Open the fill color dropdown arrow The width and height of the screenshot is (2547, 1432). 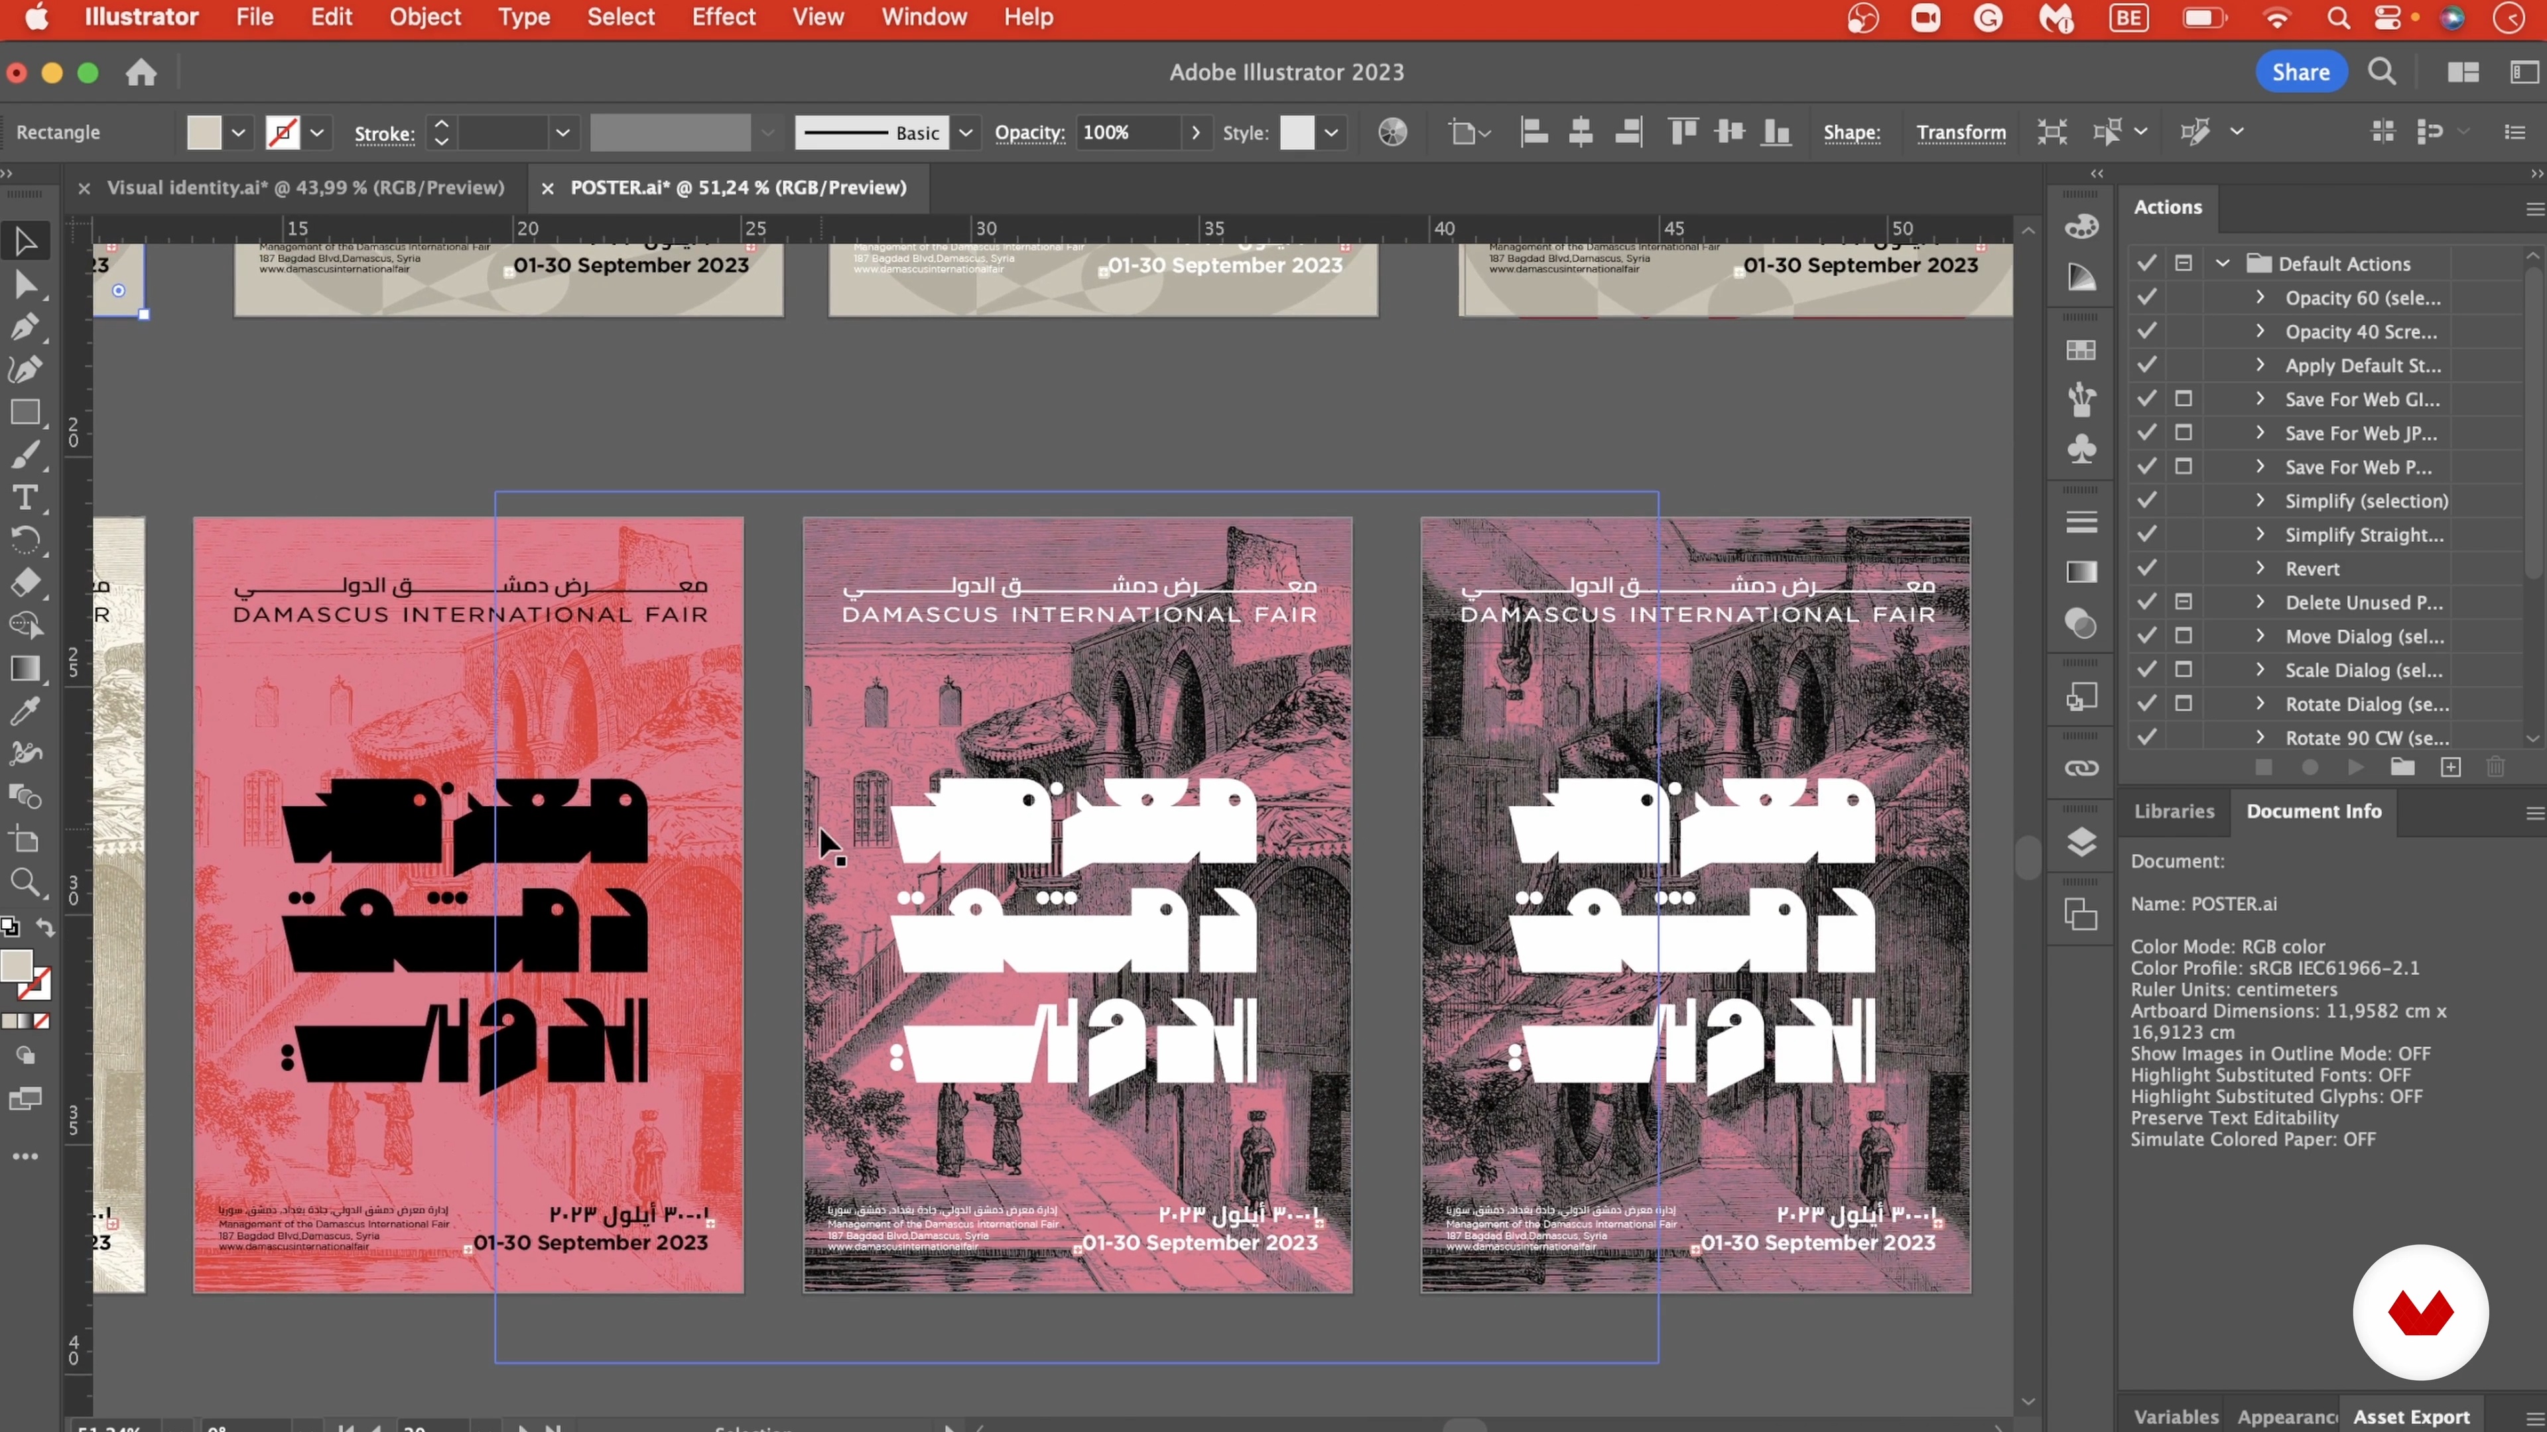pos(238,133)
